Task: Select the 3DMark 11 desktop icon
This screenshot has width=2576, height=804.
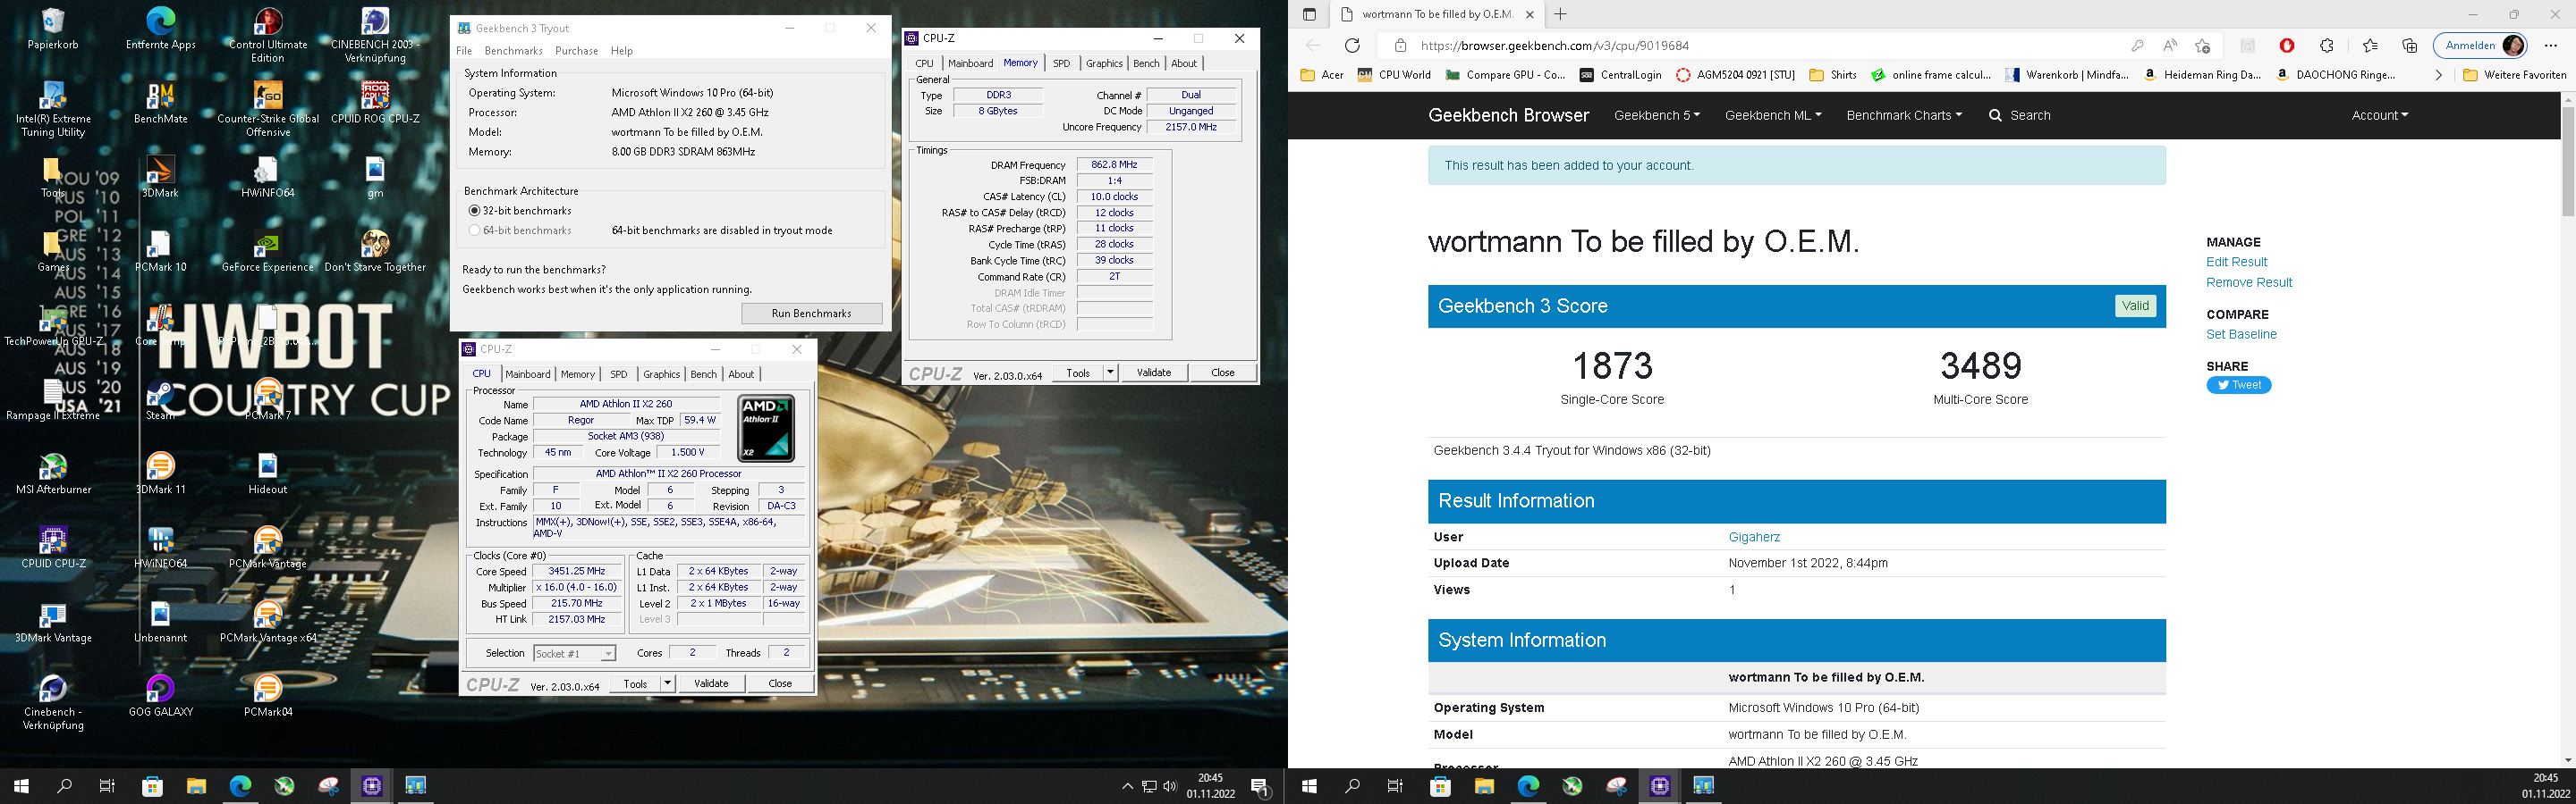Action: 161,474
